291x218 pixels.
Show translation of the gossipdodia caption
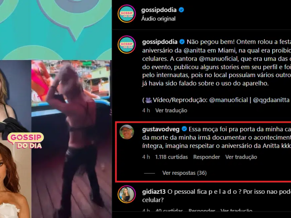coord(171,111)
